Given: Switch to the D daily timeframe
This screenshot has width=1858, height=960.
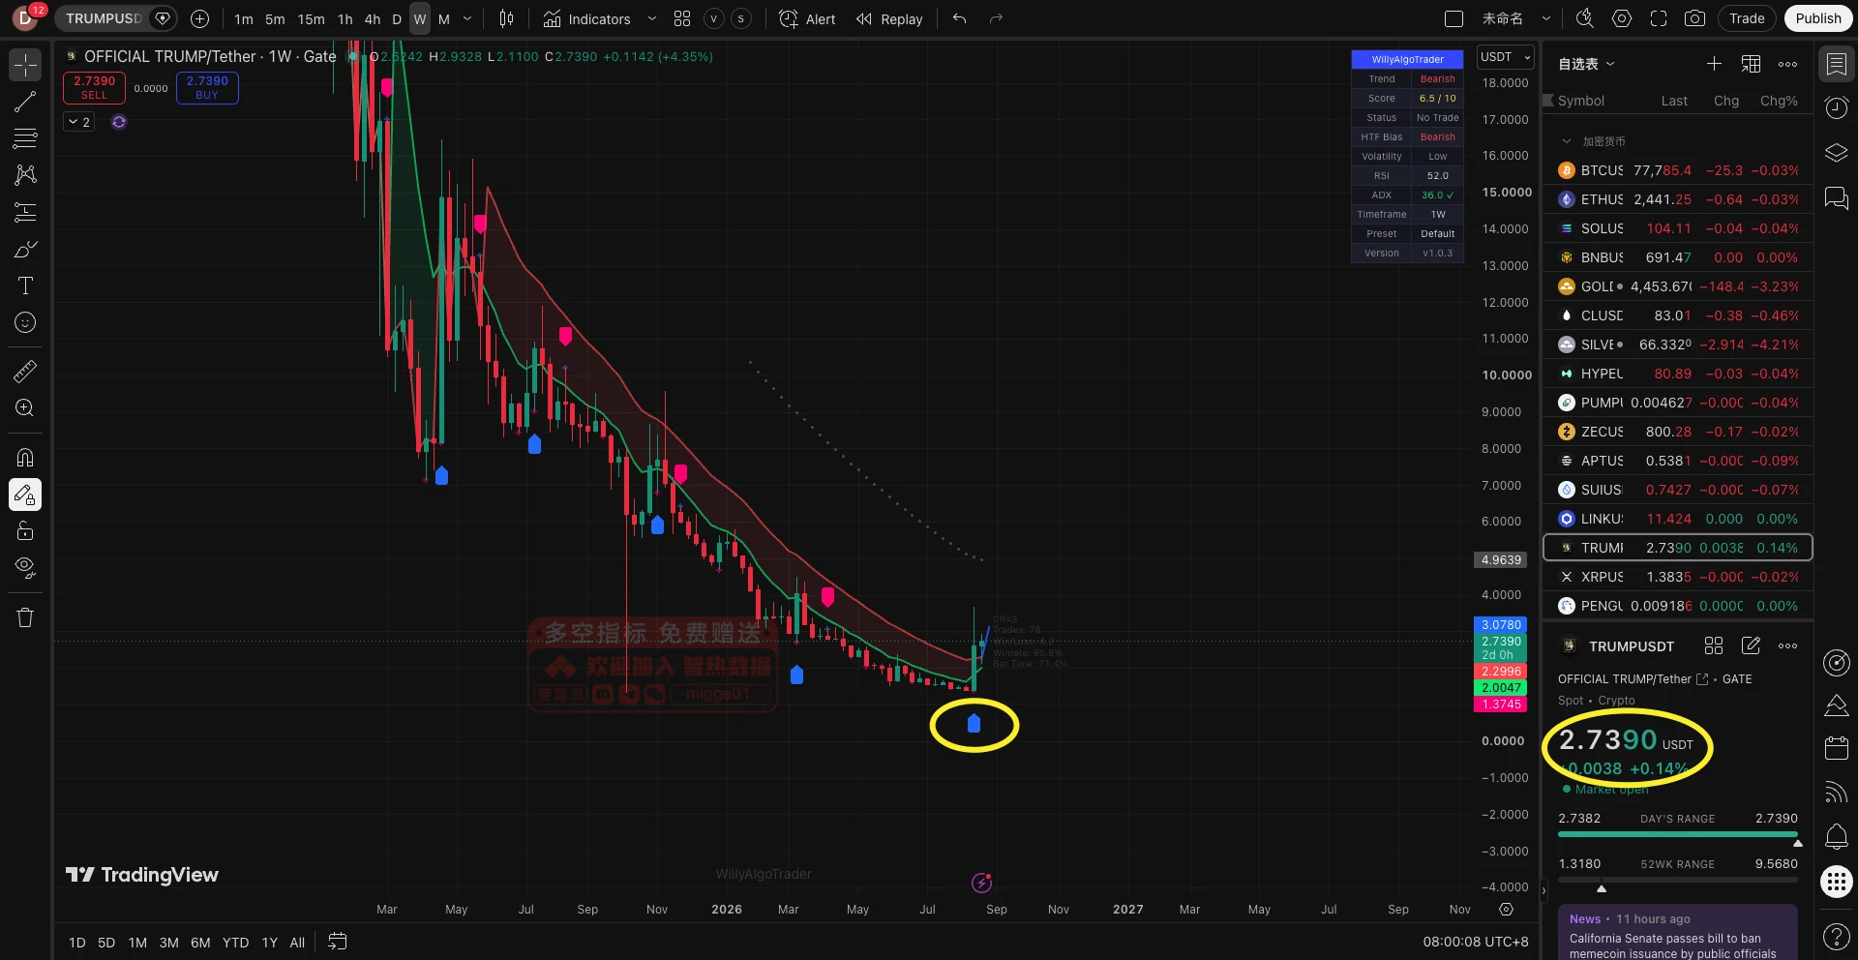Looking at the screenshot, I should coord(397,18).
